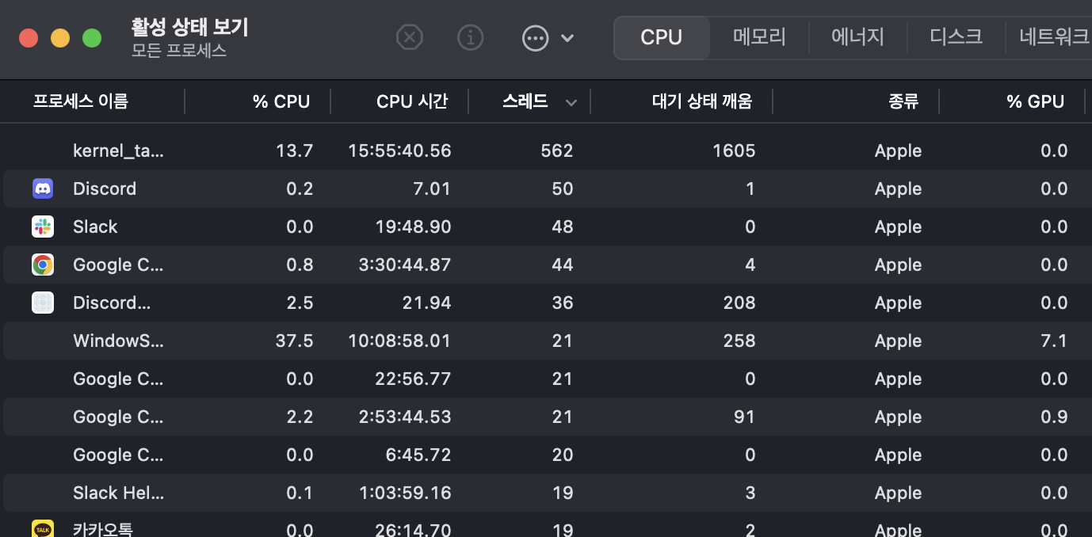Open the process info inspector icon
The height and width of the screenshot is (537, 1092).
pos(471,37)
